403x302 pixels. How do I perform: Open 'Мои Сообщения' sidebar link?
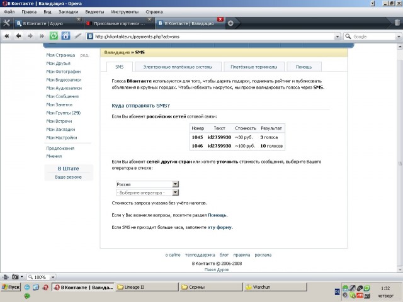coord(62,96)
